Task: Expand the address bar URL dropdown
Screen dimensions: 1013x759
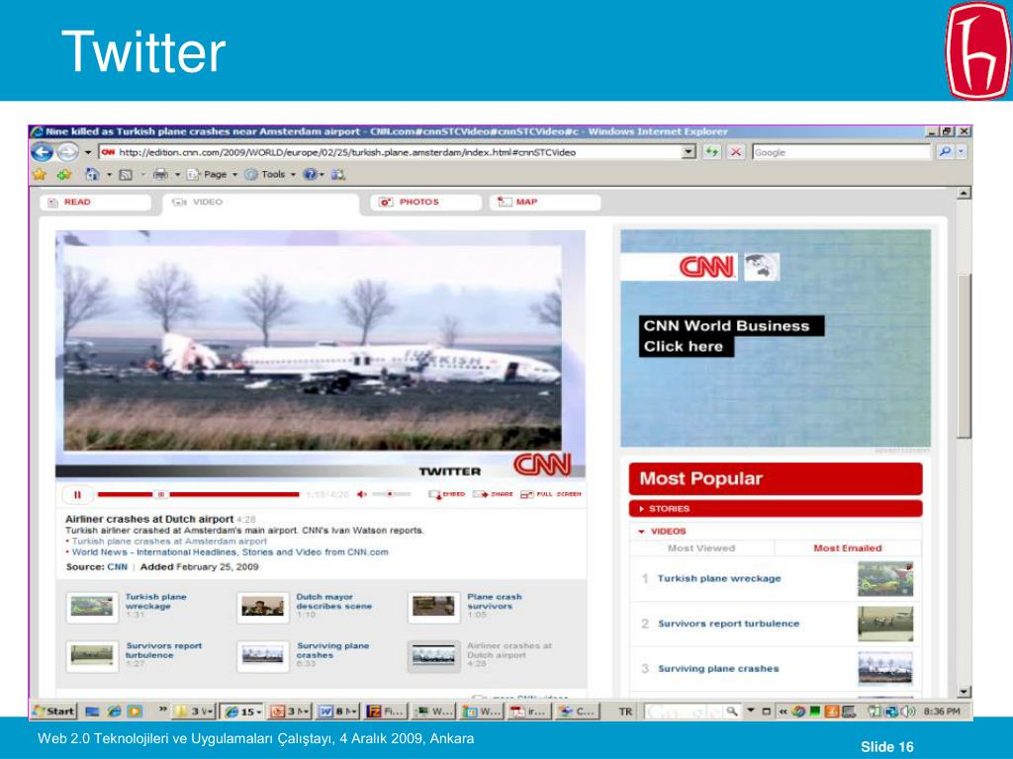Action: tap(689, 152)
